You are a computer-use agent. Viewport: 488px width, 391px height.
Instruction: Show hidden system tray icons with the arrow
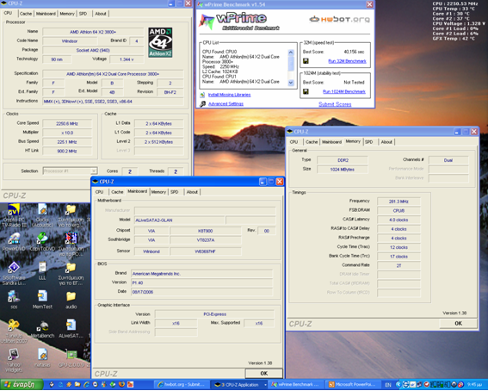point(398,385)
